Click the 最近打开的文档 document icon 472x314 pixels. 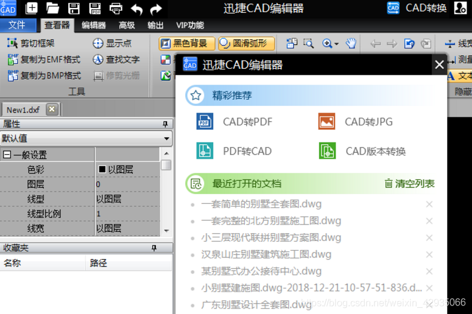(195, 183)
